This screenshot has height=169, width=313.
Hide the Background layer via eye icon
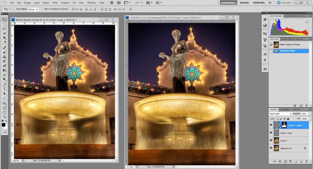271,148
